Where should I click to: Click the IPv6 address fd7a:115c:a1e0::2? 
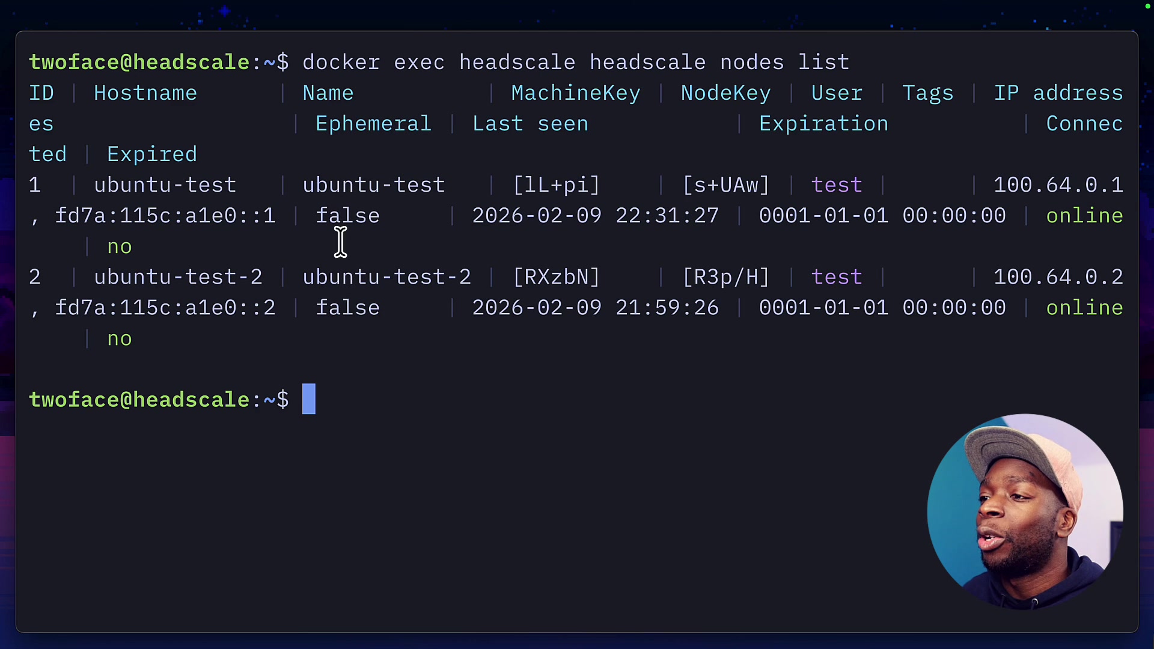[x=165, y=308]
